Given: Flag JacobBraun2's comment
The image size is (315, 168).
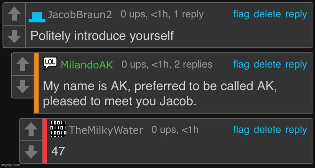Looking at the screenshot, I should [x=241, y=14].
